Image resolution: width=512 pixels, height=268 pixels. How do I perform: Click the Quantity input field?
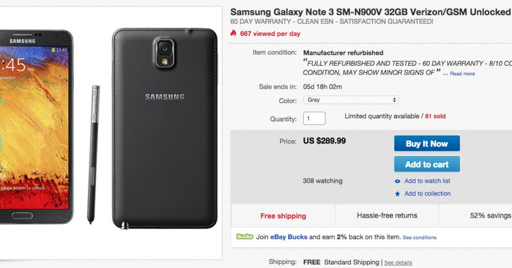click(x=314, y=118)
